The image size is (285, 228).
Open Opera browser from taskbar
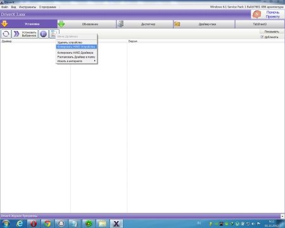34,224
